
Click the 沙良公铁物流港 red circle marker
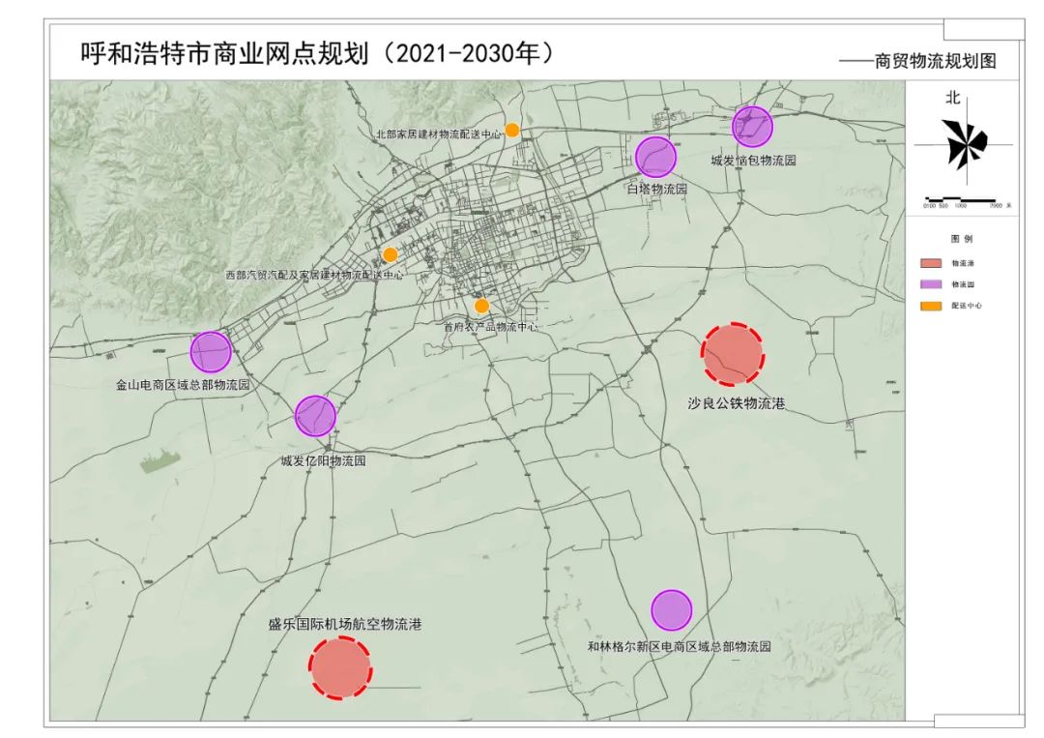tap(733, 352)
